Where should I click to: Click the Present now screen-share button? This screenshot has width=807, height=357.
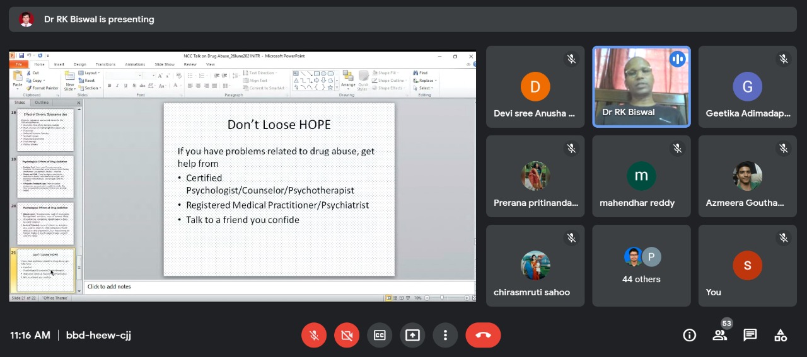tap(412, 335)
